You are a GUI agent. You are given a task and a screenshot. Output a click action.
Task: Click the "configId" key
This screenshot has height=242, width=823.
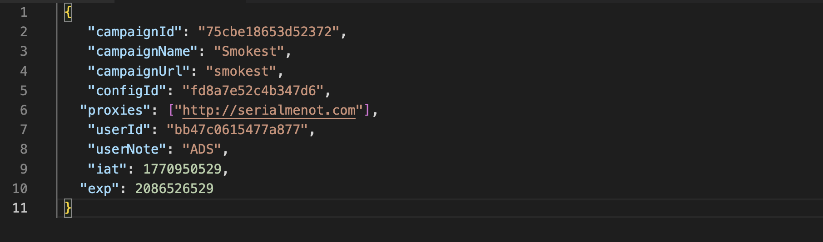click(x=127, y=91)
